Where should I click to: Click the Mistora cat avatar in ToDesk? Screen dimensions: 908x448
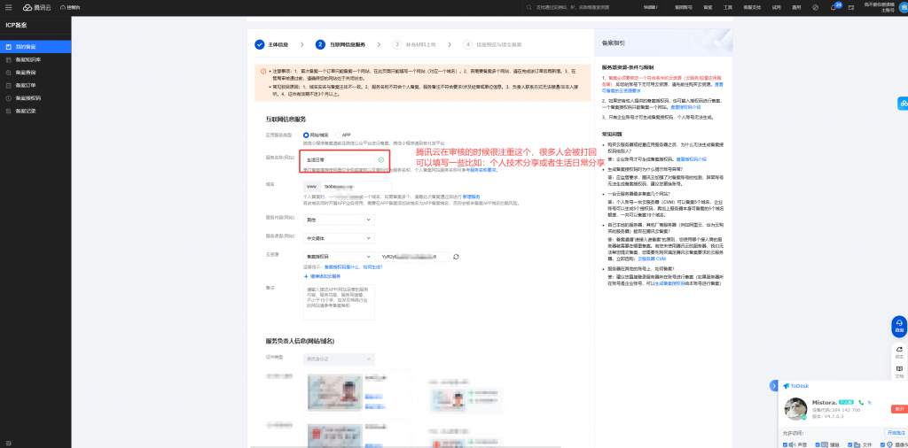pos(795,409)
